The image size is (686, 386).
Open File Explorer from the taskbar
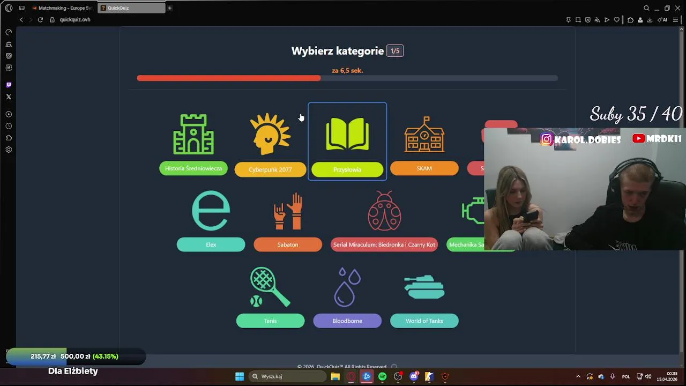335,376
